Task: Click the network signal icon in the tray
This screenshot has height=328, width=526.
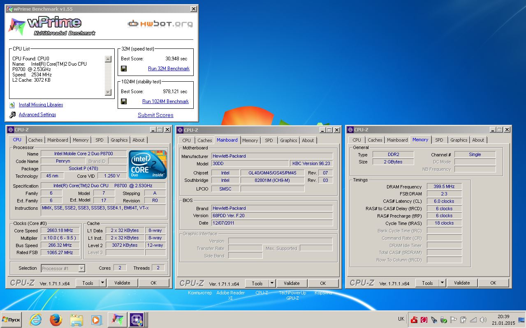Action: coord(473,320)
